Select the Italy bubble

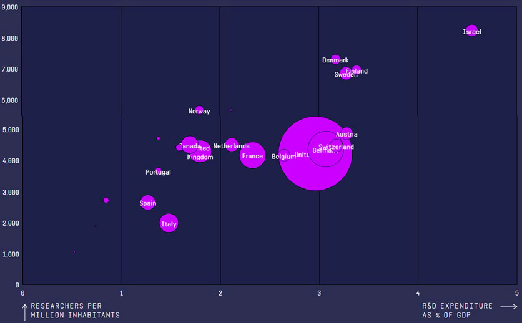[x=169, y=223]
